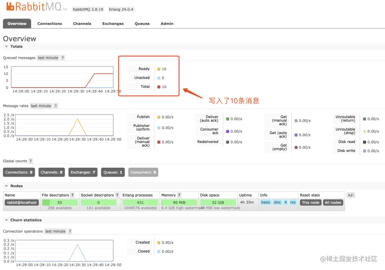Open the Queues tab

tap(142, 24)
